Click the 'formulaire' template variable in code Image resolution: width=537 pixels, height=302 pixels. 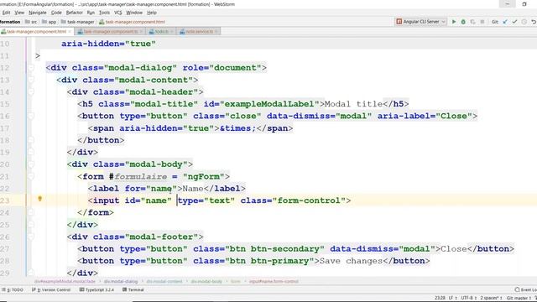[x=141, y=177]
